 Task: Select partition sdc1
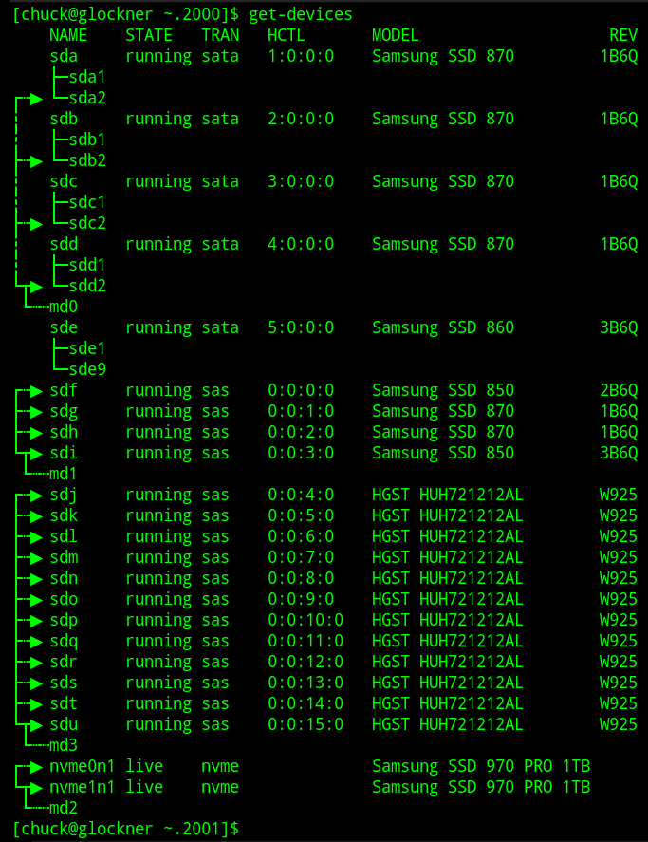pos(87,202)
